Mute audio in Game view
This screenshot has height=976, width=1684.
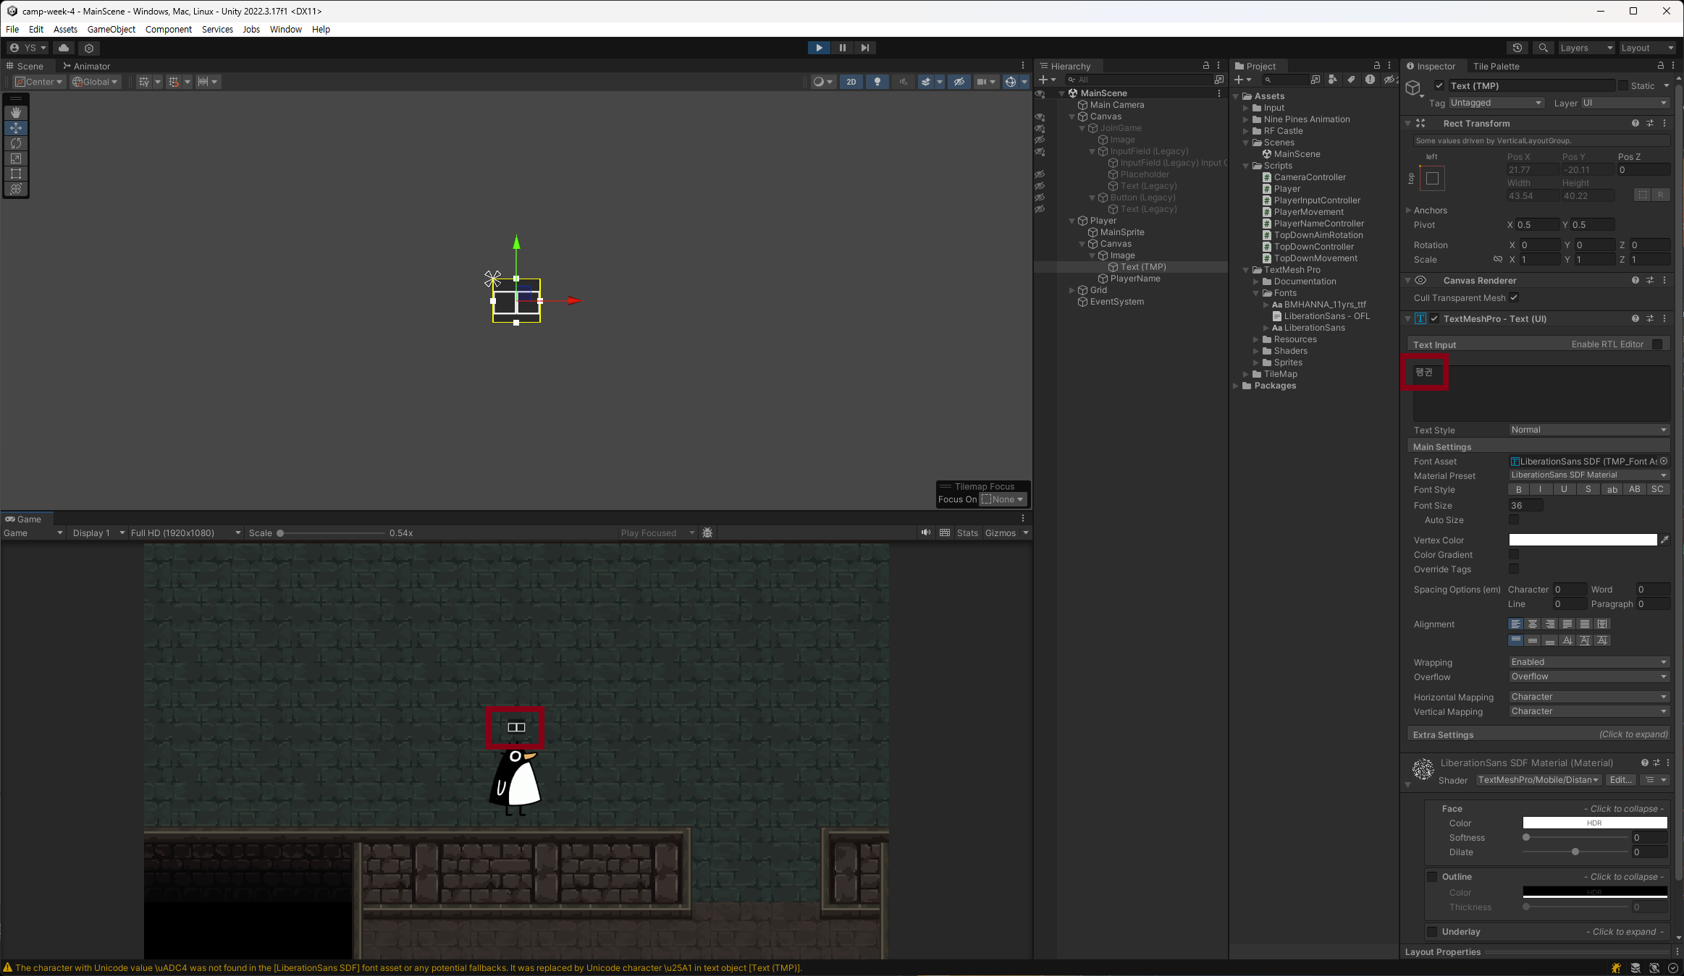point(926,532)
